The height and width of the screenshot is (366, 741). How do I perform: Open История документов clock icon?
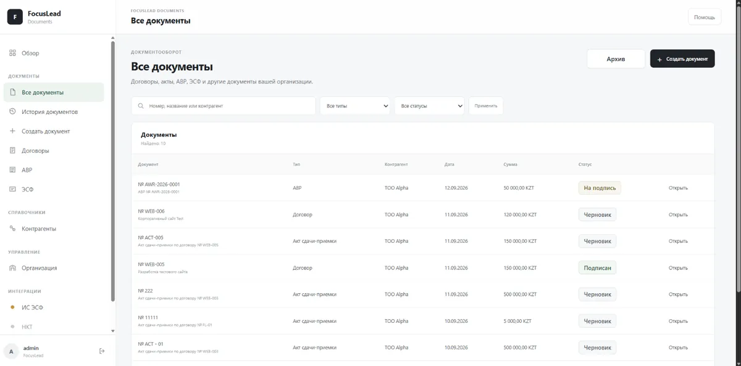(x=12, y=112)
